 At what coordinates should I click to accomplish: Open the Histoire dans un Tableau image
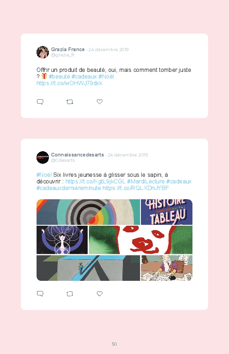167,212
